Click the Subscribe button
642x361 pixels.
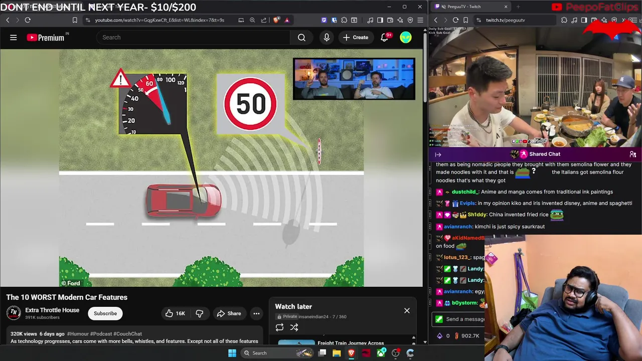tap(105, 313)
